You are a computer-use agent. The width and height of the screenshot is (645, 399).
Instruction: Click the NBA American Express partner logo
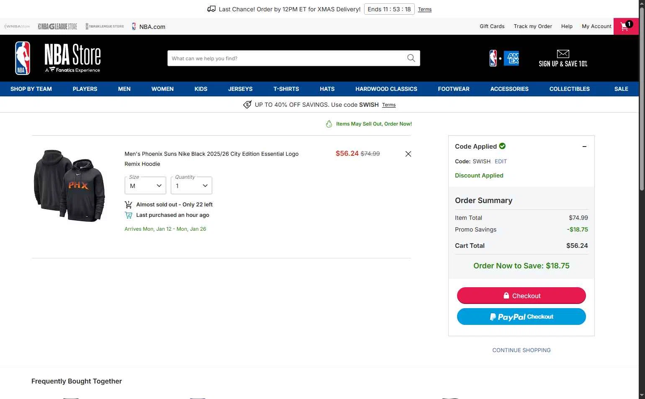click(504, 58)
